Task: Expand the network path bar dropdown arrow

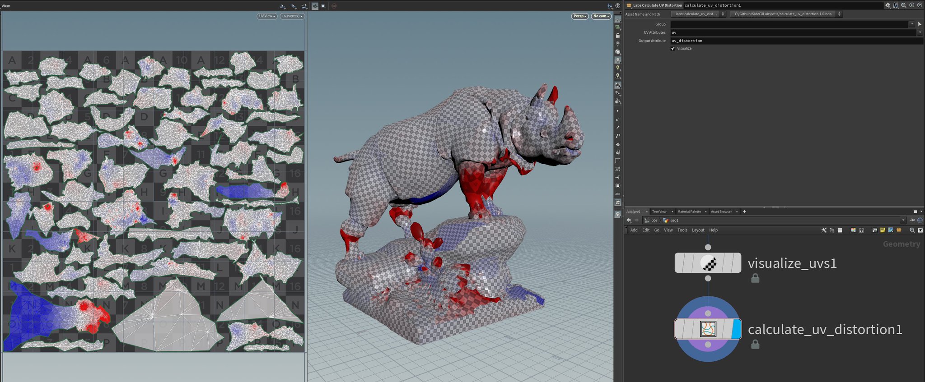Action: click(903, 220)
